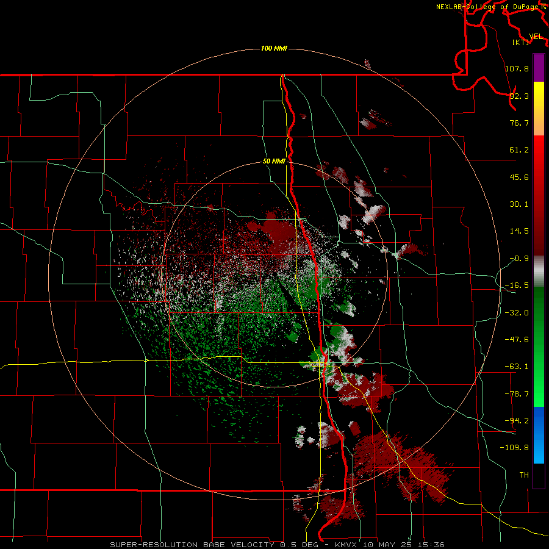This screenshot has height=549, width=549.
Task: Click the -16.5 velocity scale value
Action: point(517,285)
